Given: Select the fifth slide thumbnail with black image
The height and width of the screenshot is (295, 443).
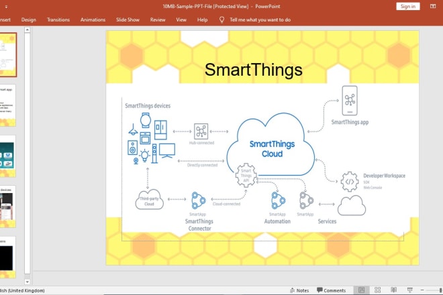Looking at the screenshot, I should pyautogui.click(x=8, y=257).
